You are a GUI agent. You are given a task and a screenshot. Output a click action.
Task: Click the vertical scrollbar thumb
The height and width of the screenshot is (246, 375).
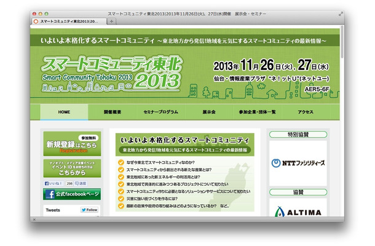(x=342, y=42)
